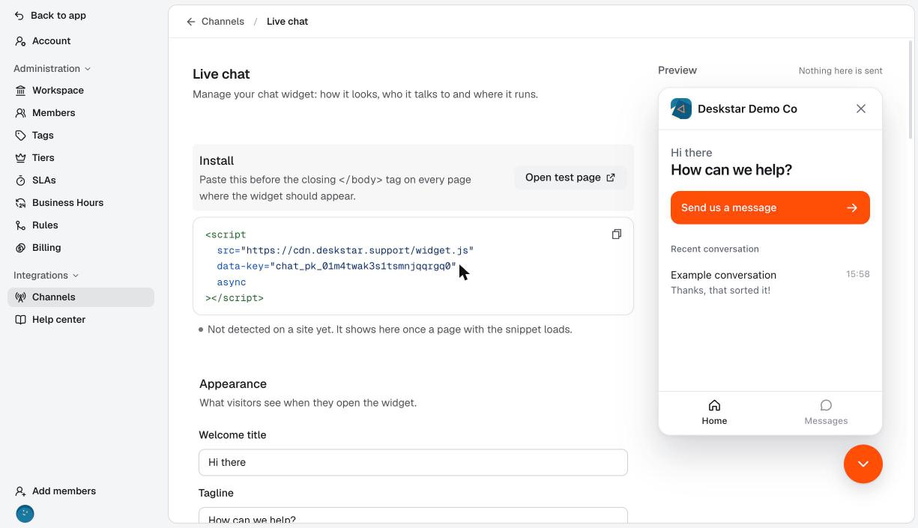
Task: Click the Workspace building icon
Action: (x=20, y=91)
